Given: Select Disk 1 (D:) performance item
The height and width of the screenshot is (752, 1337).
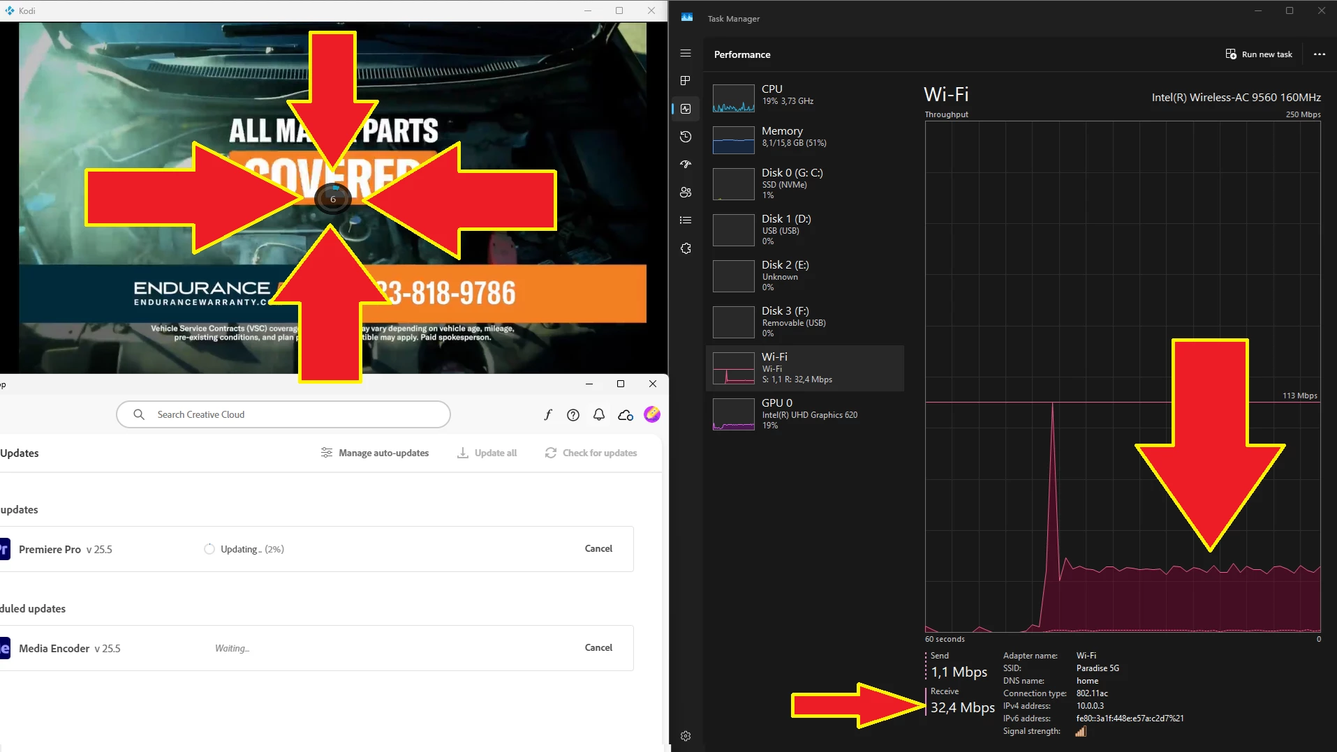Looking at the screenshot, I should (x=804, y=230).
